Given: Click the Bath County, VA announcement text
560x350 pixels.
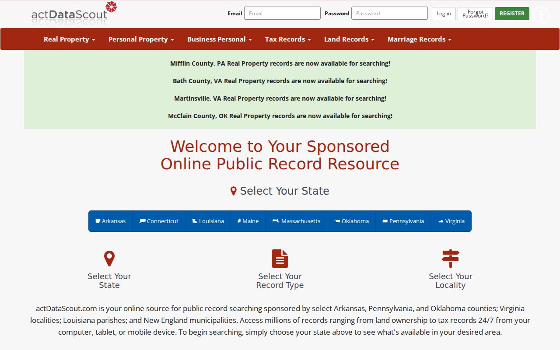Looking at the screenshot, I should pos(280,81).
